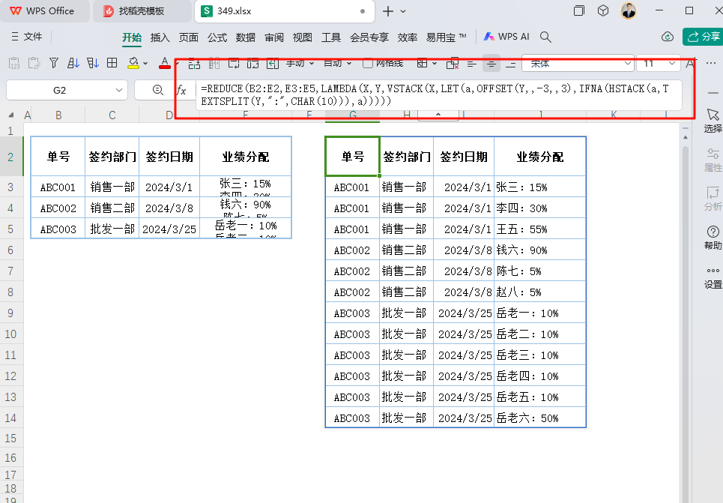Switch to the 插入 tab
Screen dimensions: 723x503
[160, 37]
